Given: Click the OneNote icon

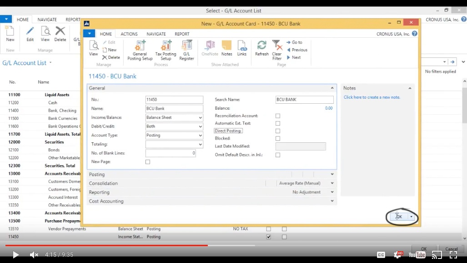Looking at the screenshot, I should 210,48.
